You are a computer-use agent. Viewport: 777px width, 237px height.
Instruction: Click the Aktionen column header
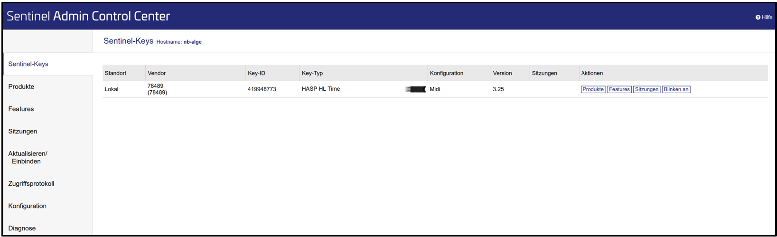(592, 73)
